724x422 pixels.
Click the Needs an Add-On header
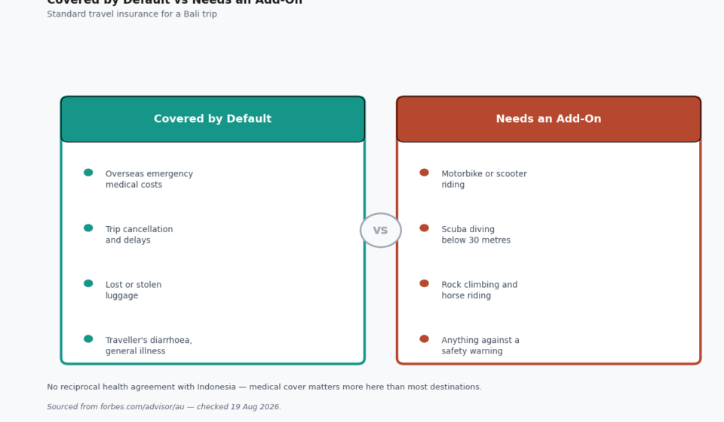click(x=548, y=119)
